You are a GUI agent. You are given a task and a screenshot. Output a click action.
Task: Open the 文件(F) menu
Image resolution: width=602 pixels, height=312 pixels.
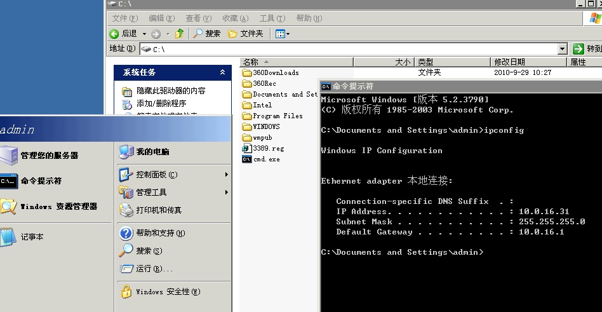(124, 18)
